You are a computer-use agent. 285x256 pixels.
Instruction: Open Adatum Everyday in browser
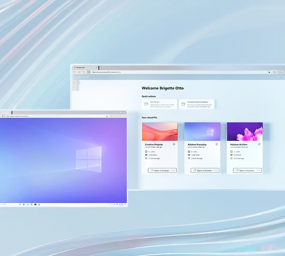202,171
